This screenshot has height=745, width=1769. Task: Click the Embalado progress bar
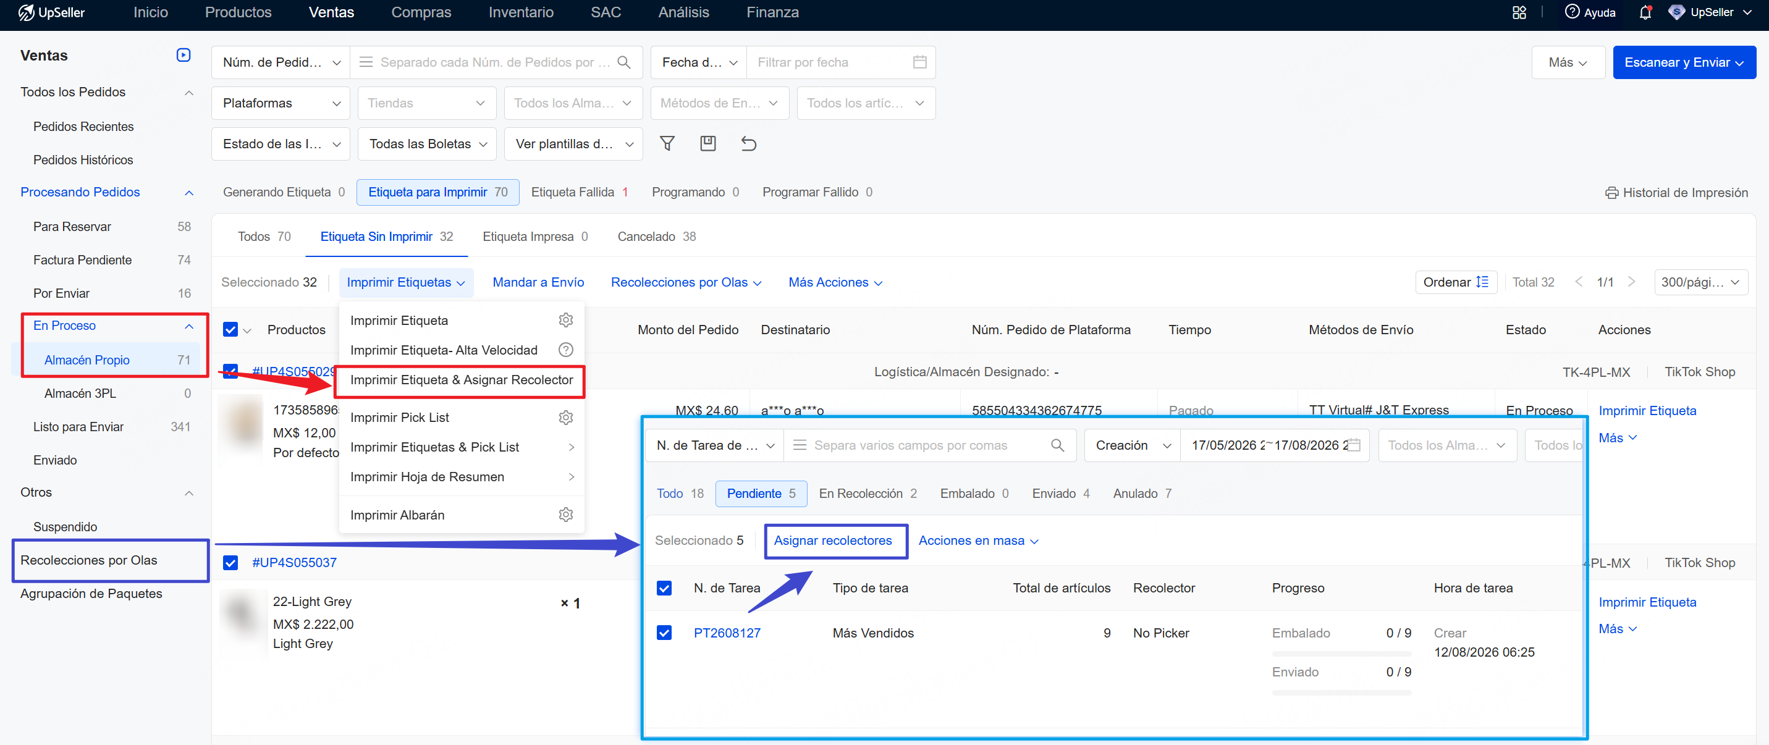(x=1341, y=653)
